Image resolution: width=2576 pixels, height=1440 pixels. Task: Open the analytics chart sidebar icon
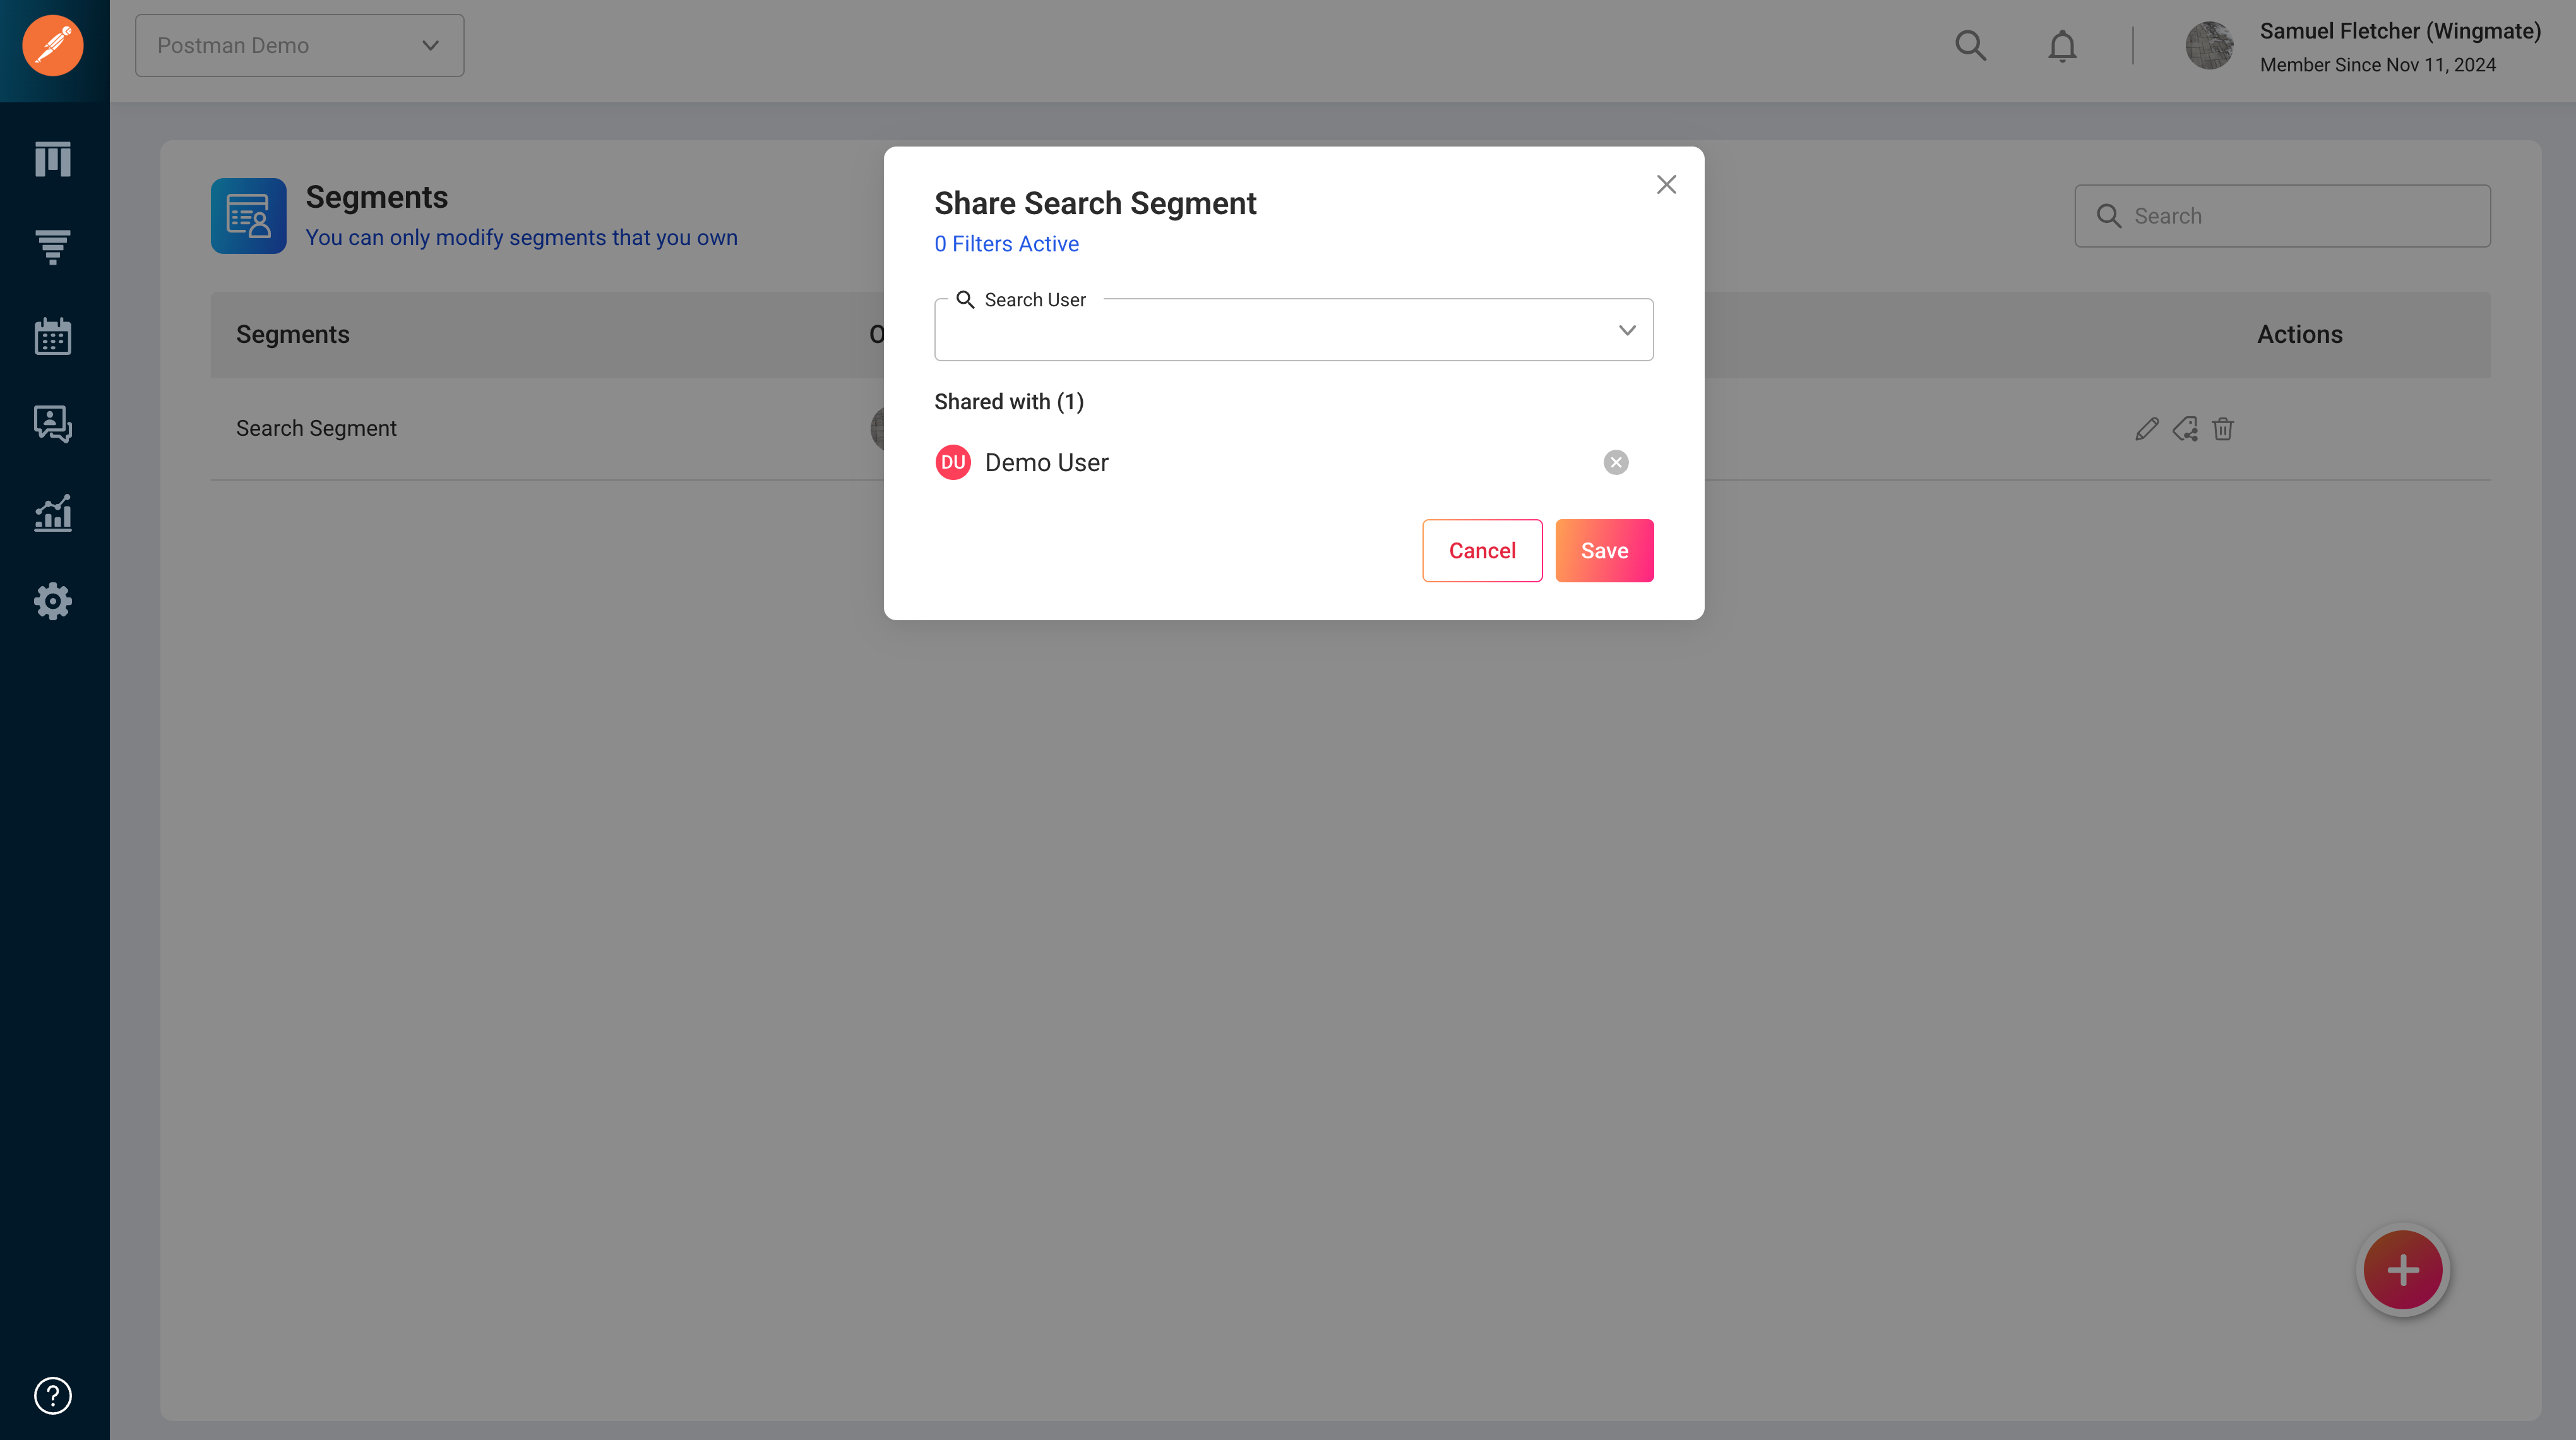[x=53, y=513]
